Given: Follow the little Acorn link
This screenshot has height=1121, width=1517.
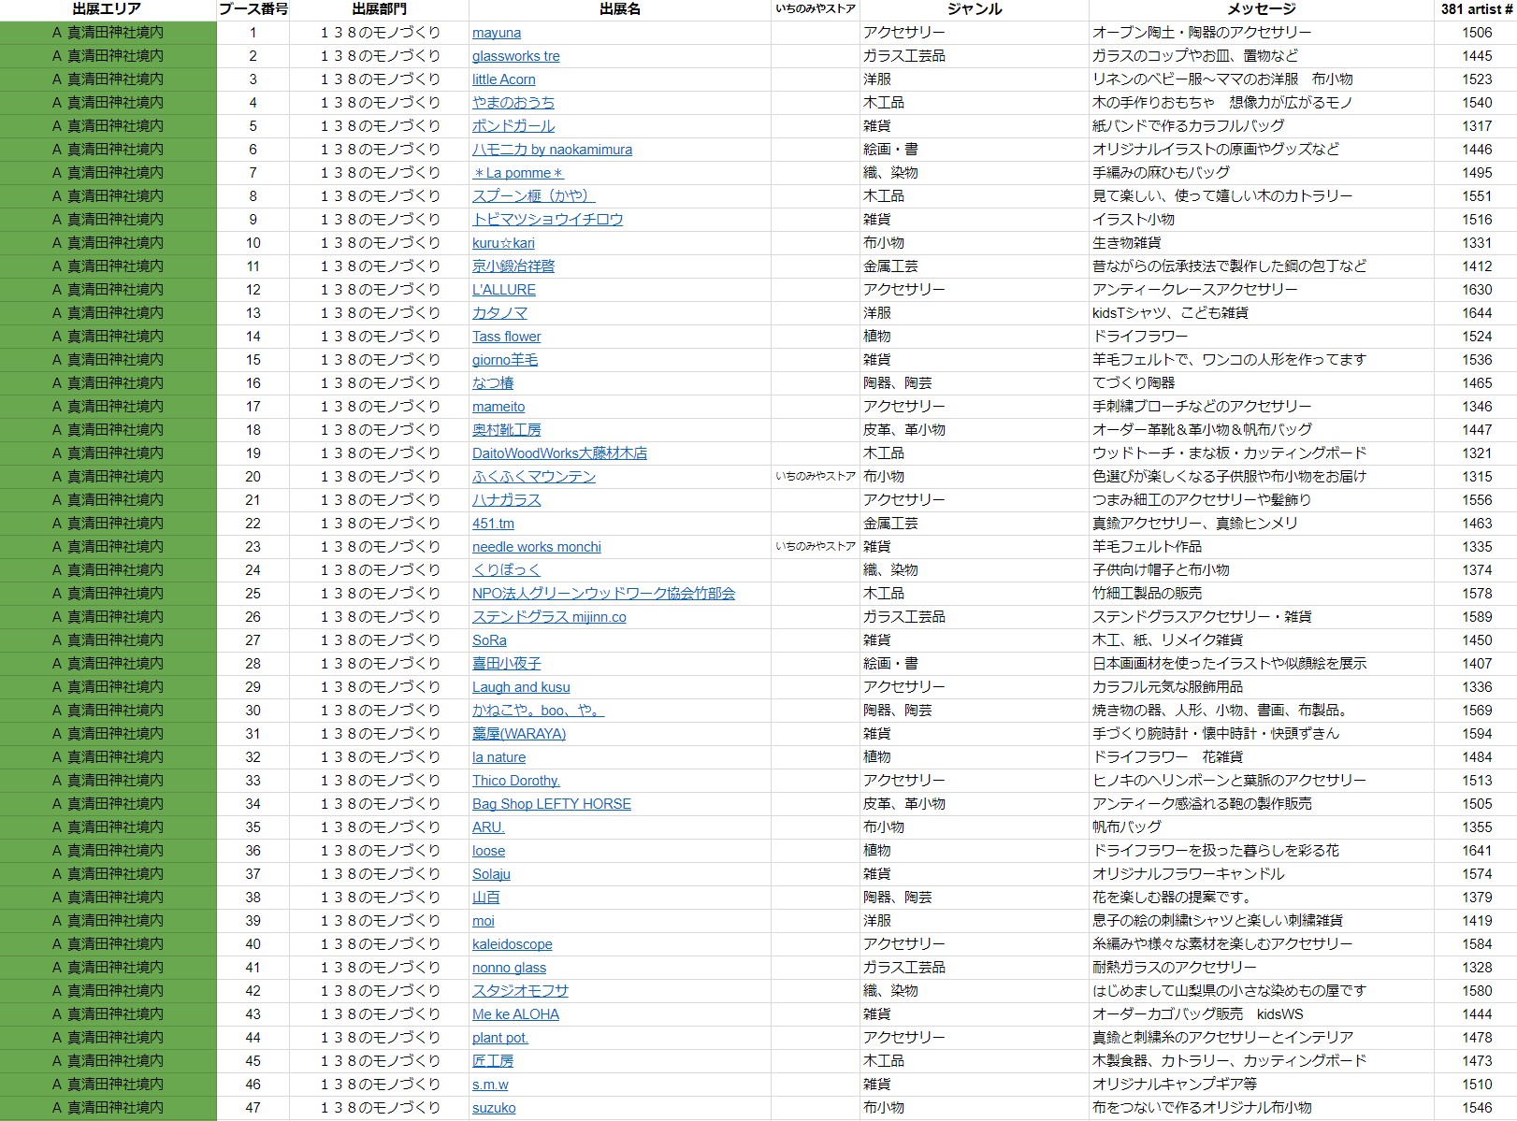Looking at the screenshot, I should tap(504, 79).
